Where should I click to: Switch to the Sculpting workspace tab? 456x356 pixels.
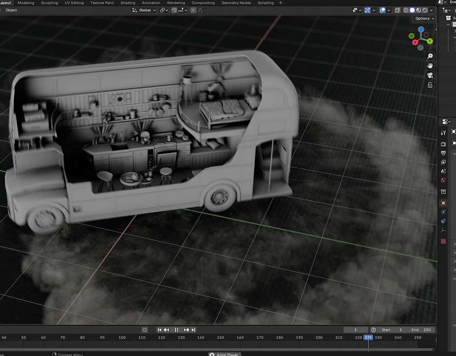49,3
